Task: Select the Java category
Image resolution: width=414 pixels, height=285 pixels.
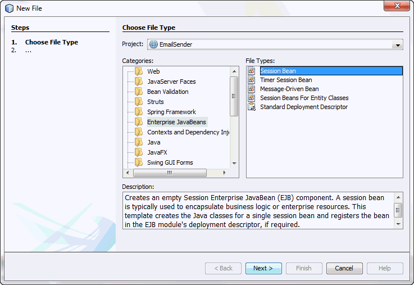Action: pos(154,142)
